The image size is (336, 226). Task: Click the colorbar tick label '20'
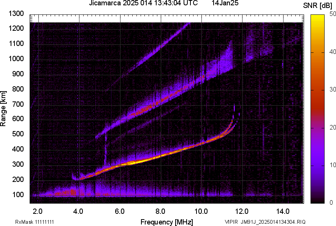pos(333,127)
